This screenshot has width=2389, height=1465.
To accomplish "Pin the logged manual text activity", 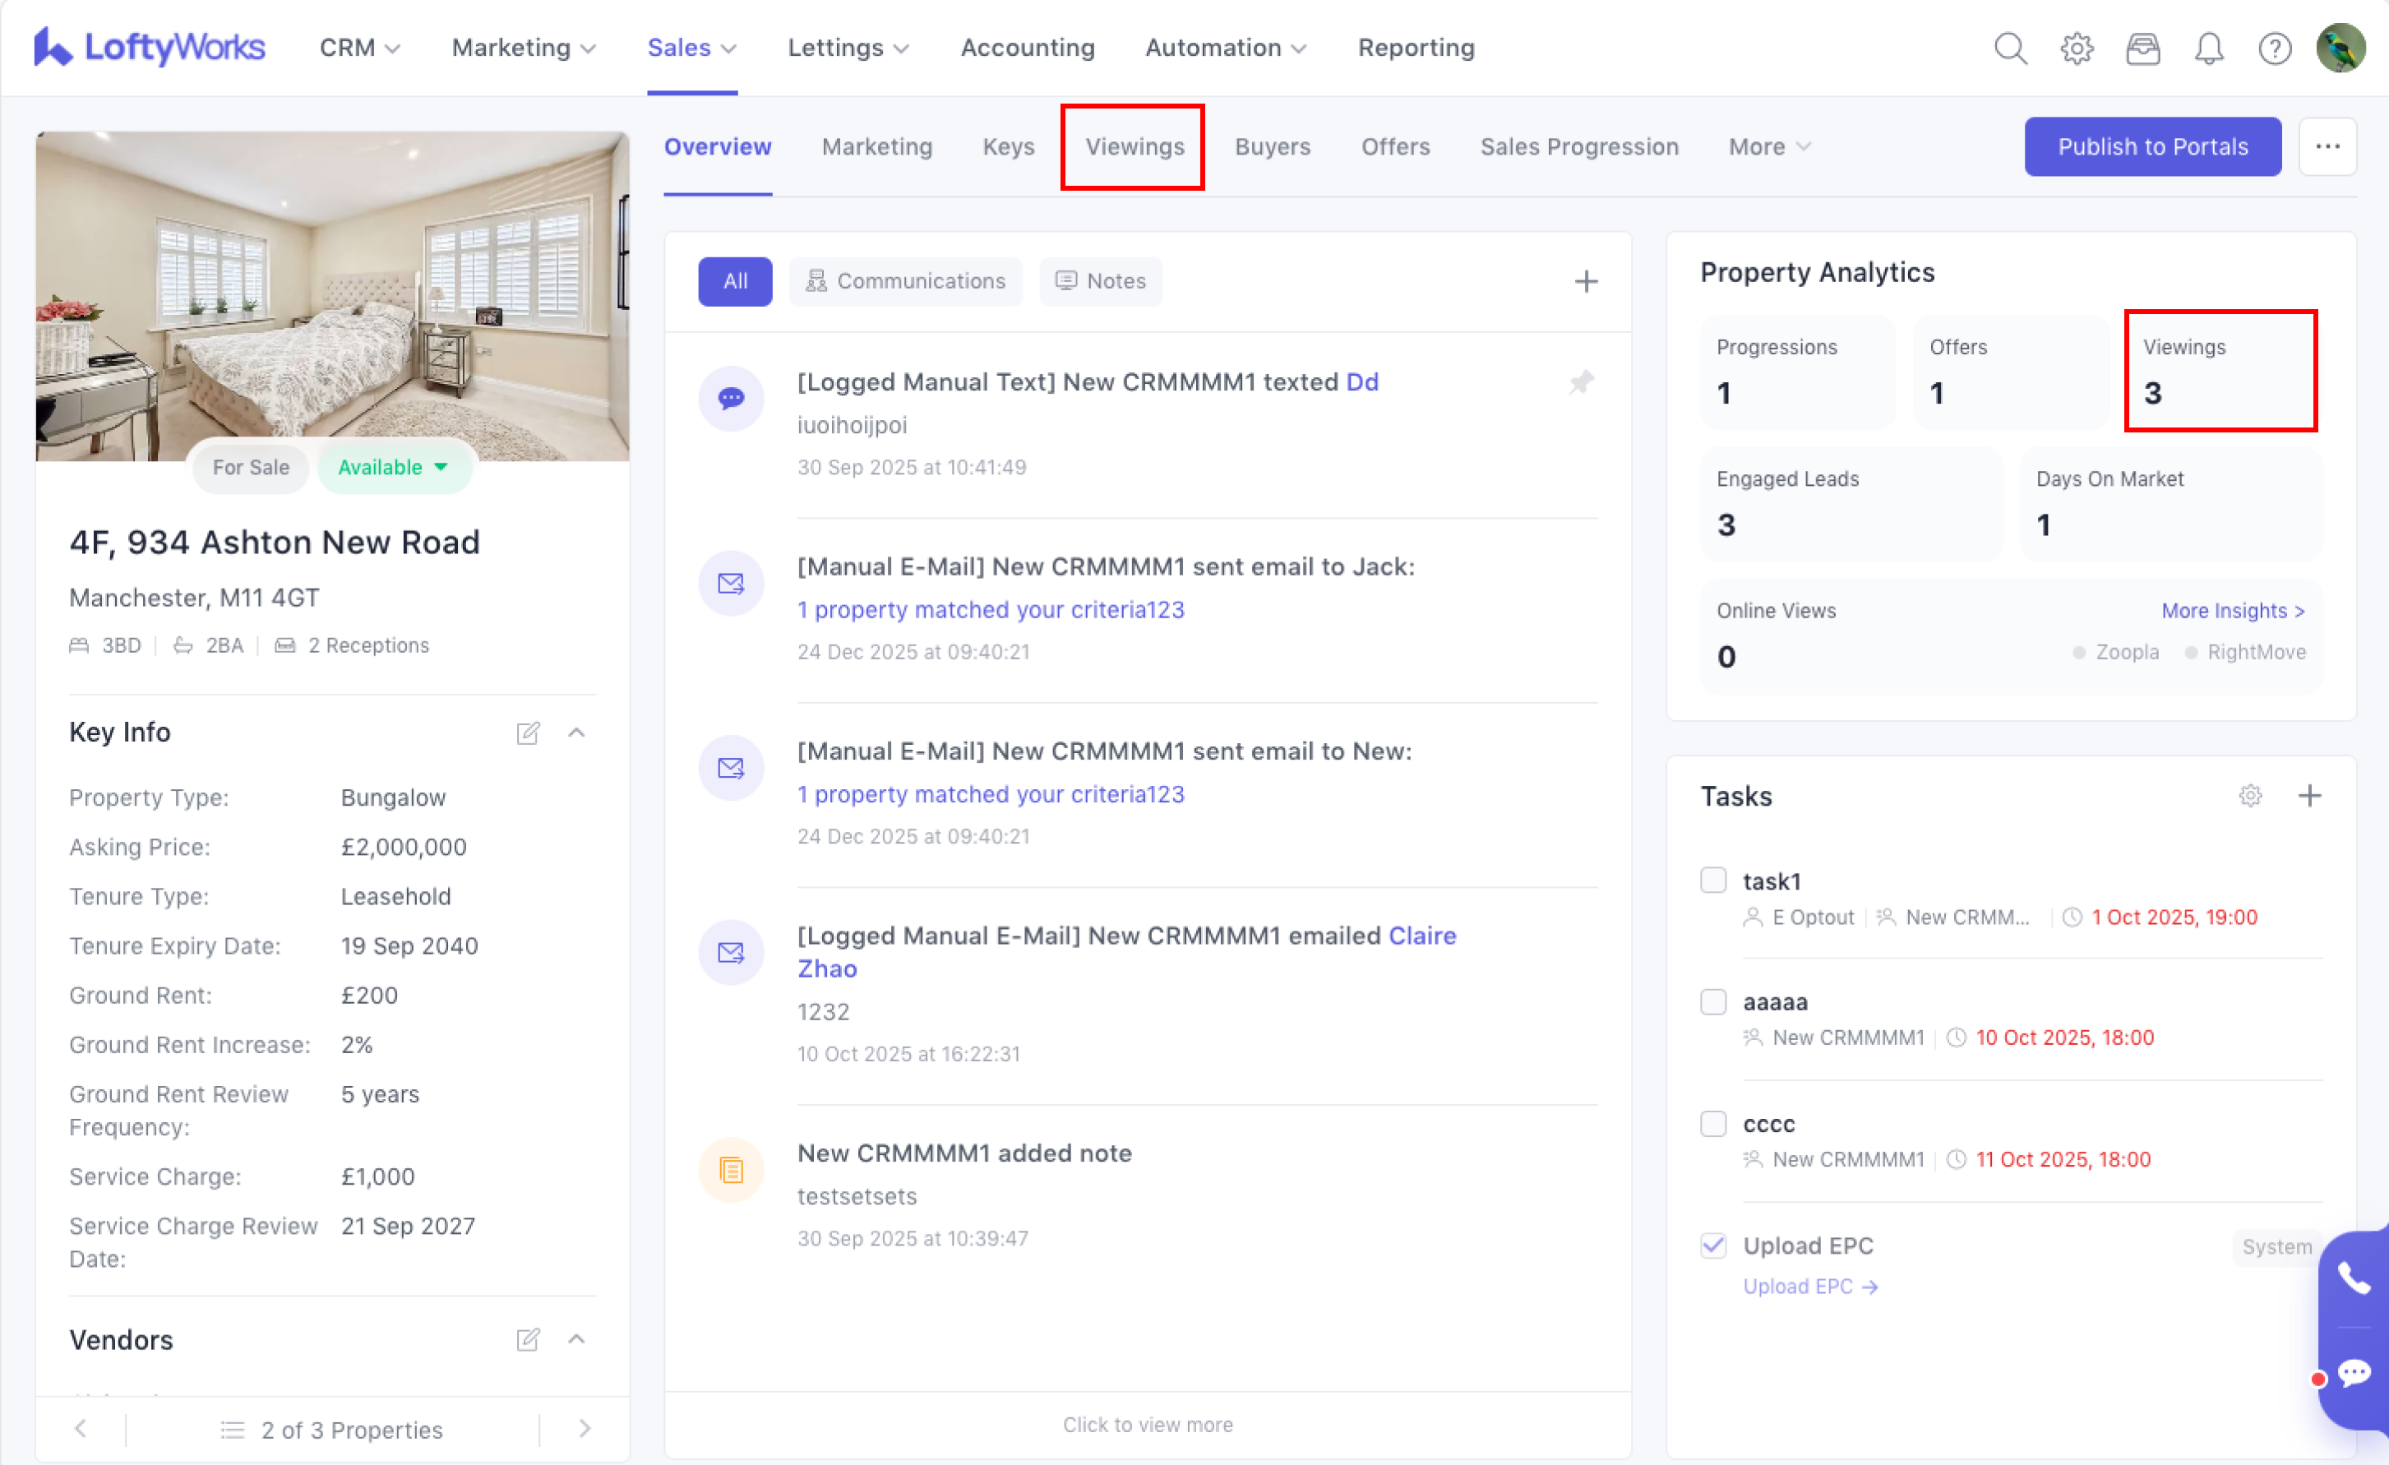I will pyautogui.click(x=1582, y=382).
